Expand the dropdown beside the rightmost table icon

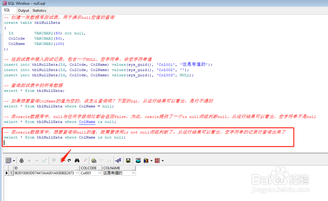click(163, 160)
